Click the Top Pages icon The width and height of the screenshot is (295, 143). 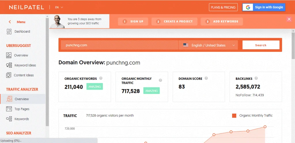(x=9, y=109)
